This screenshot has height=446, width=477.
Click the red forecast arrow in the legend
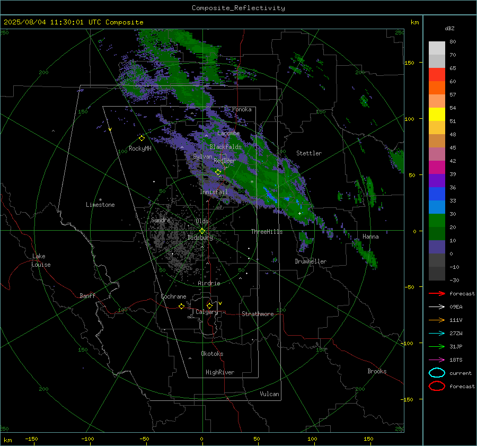437,293
